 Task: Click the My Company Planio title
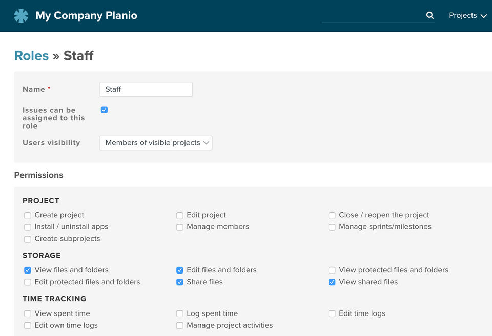[86, 15]
